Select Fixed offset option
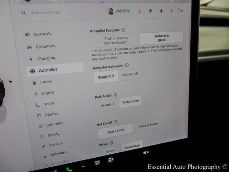229x172 pixels. [x=111, y=151]
